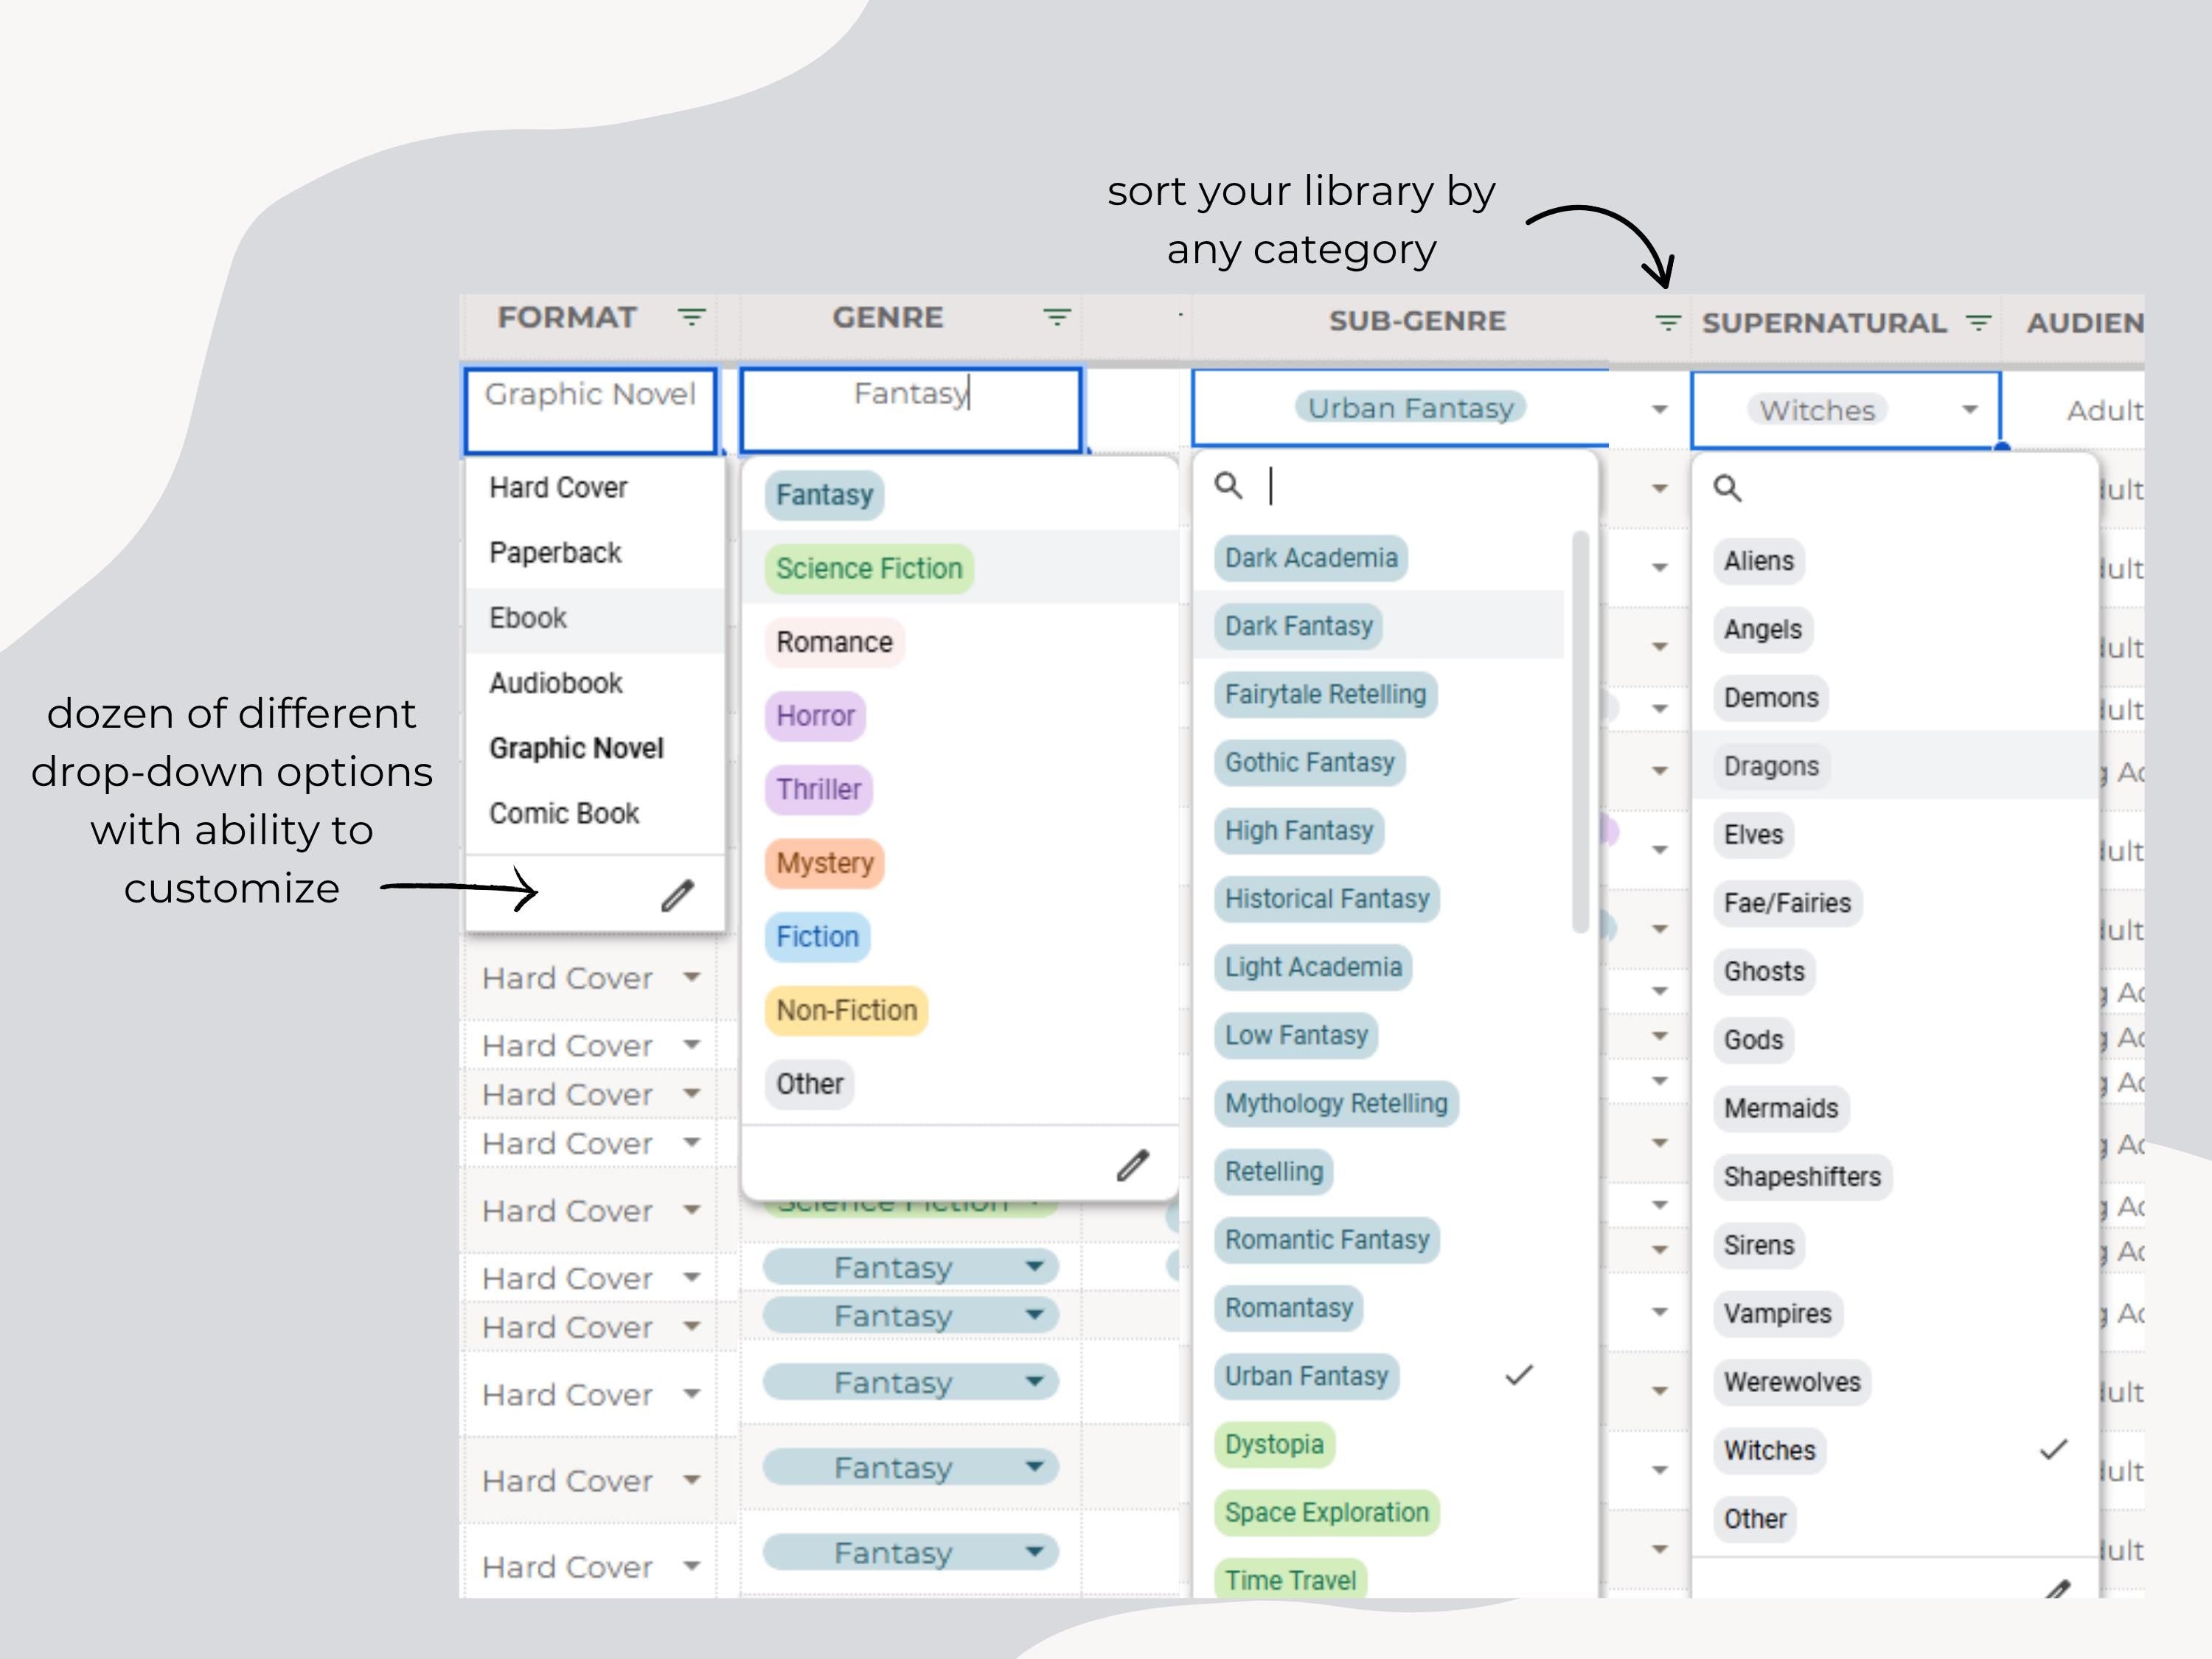Click search magnifier in Supernatural dropdown
Image resolution: width=2212 pixels, height=1659 pixels.
click(x=1727, y=488)
